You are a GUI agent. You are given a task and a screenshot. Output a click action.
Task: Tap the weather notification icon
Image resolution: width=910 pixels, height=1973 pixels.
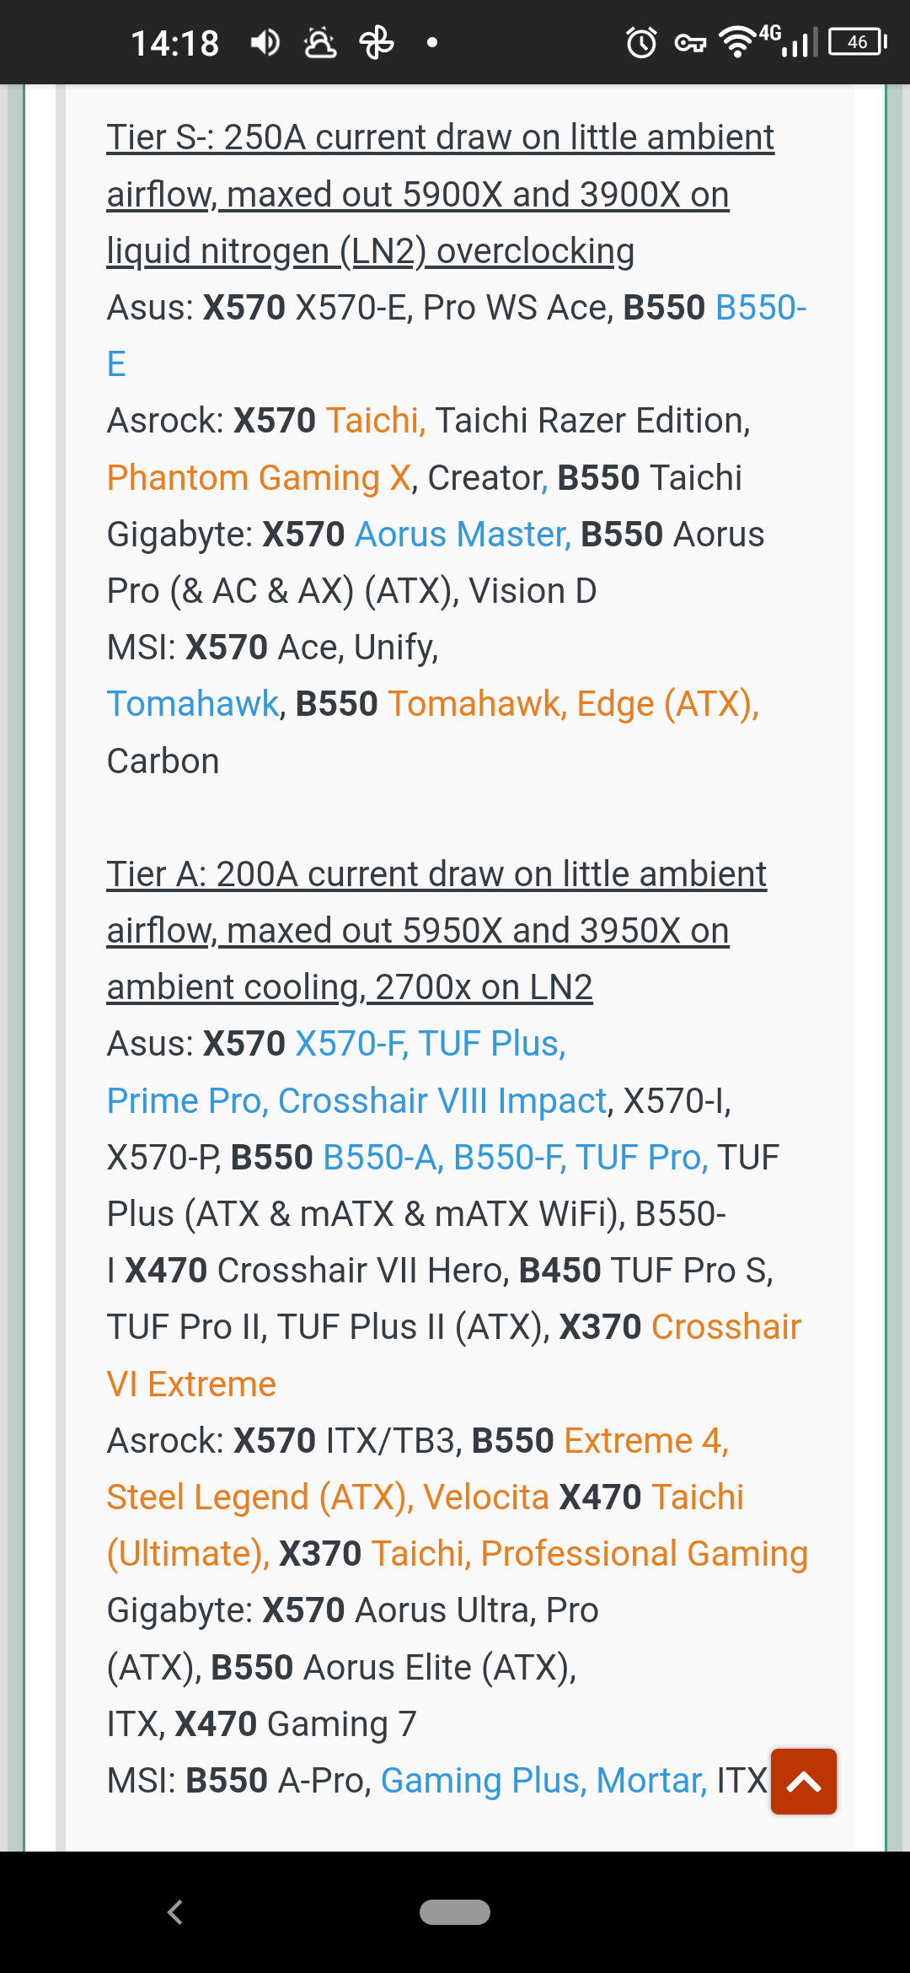[x=320, y=42]
